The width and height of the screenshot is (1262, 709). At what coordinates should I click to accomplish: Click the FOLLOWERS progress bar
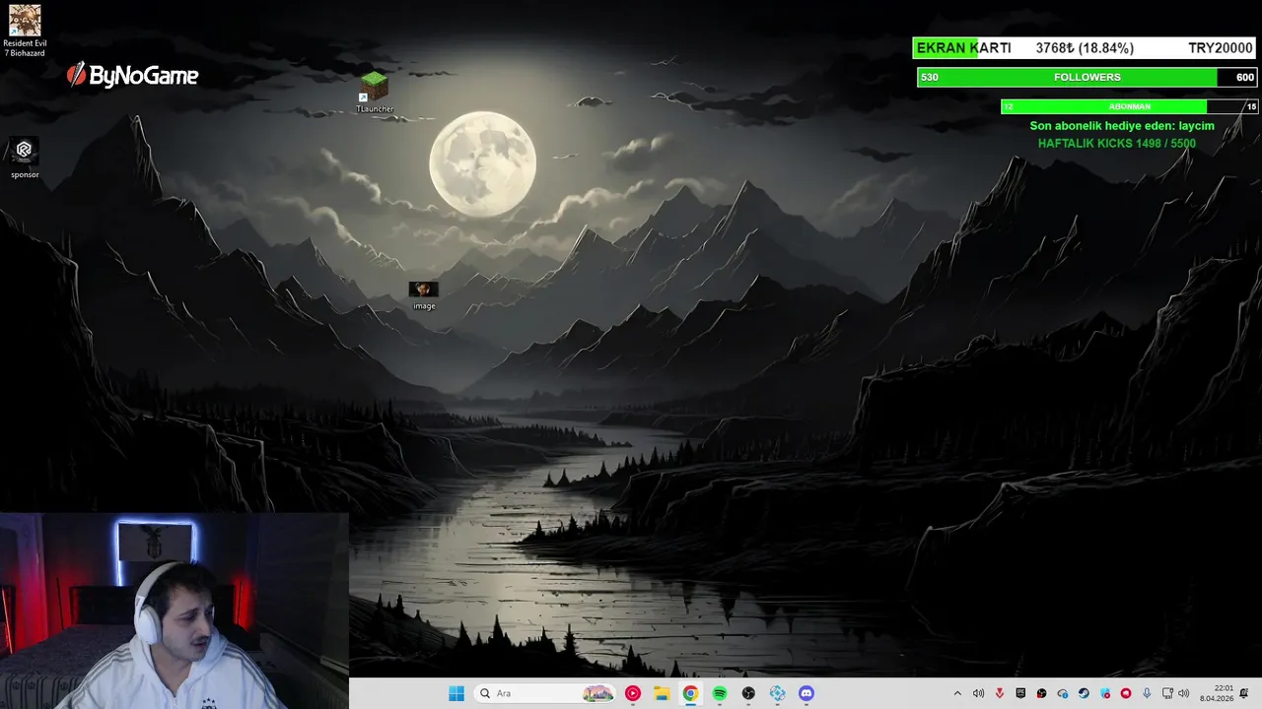point(1087,77)
